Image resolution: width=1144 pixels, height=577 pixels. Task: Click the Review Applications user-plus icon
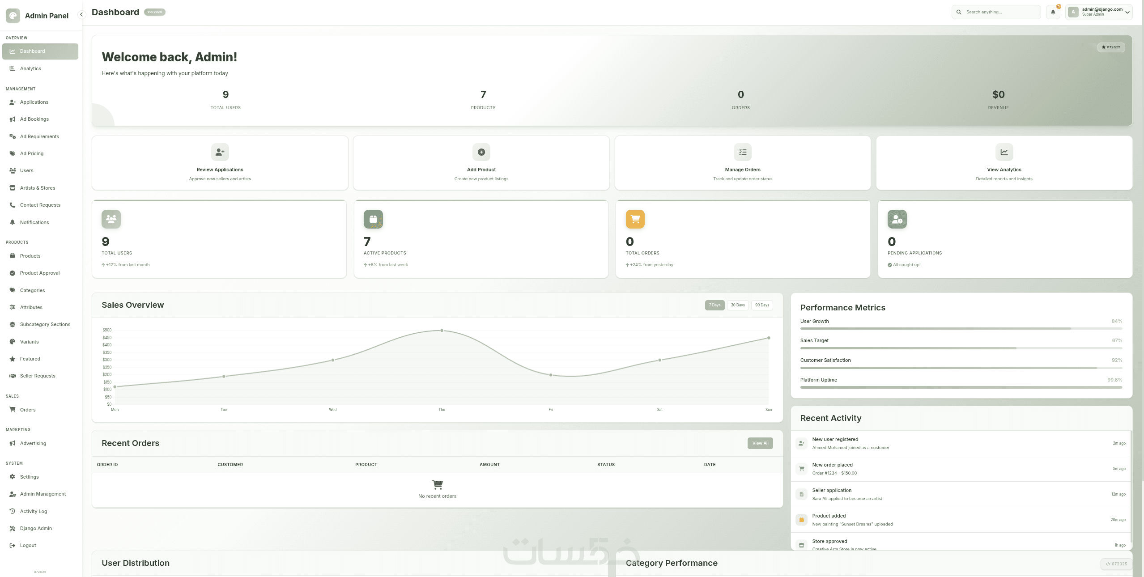pyautogui.click(x=220, y=152)
